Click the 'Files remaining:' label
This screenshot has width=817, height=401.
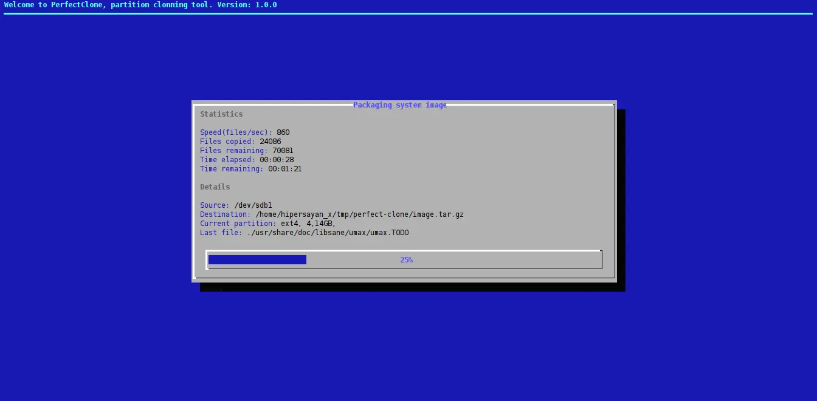(x=234, y=151)
